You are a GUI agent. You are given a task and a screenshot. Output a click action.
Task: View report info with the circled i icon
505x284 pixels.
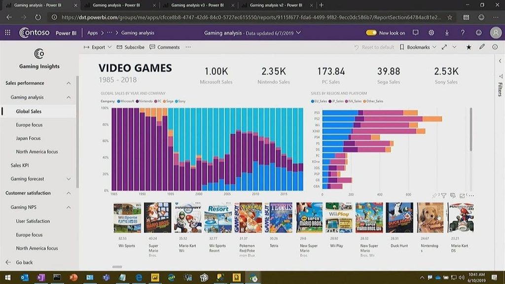(495, 47)
